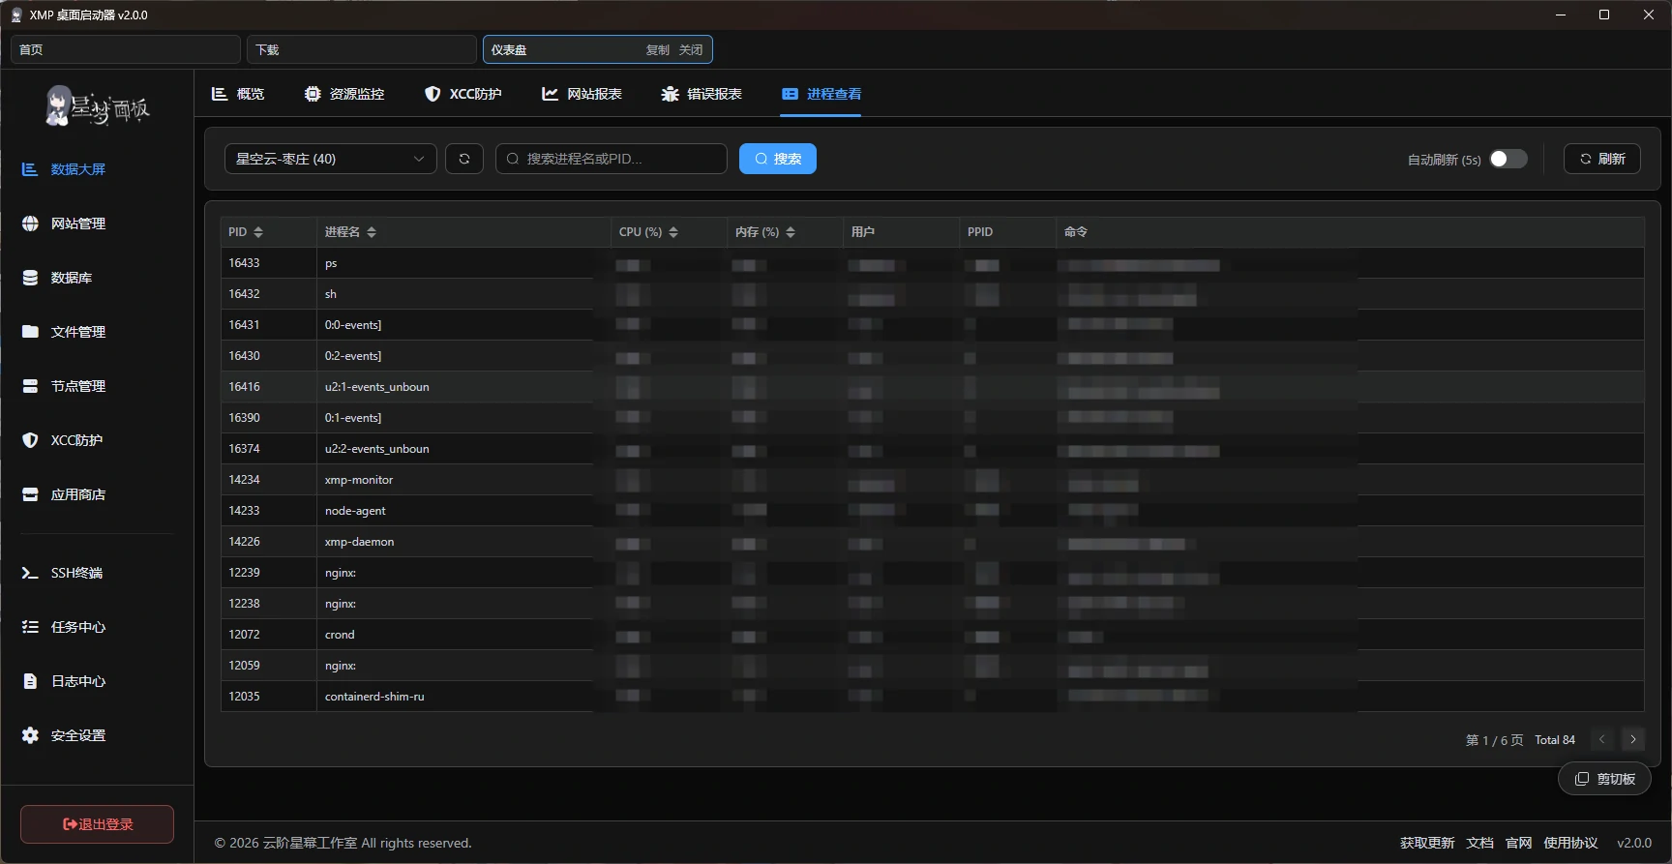
Task: Sort table by CPU (%) column
Action: click(673, 232)
